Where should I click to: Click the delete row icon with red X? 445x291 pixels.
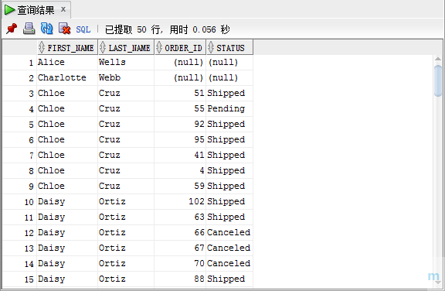click(x=65, y=29)
